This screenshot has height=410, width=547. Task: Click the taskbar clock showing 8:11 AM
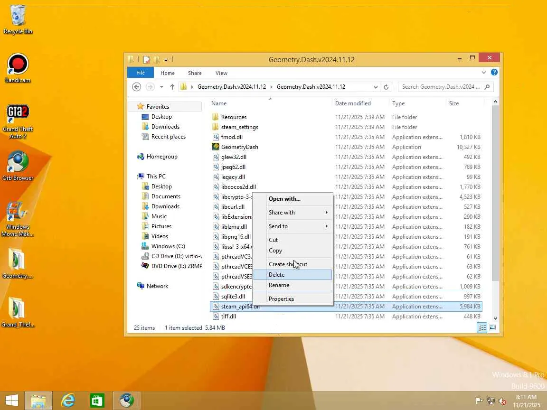click(x=526, y=401)
